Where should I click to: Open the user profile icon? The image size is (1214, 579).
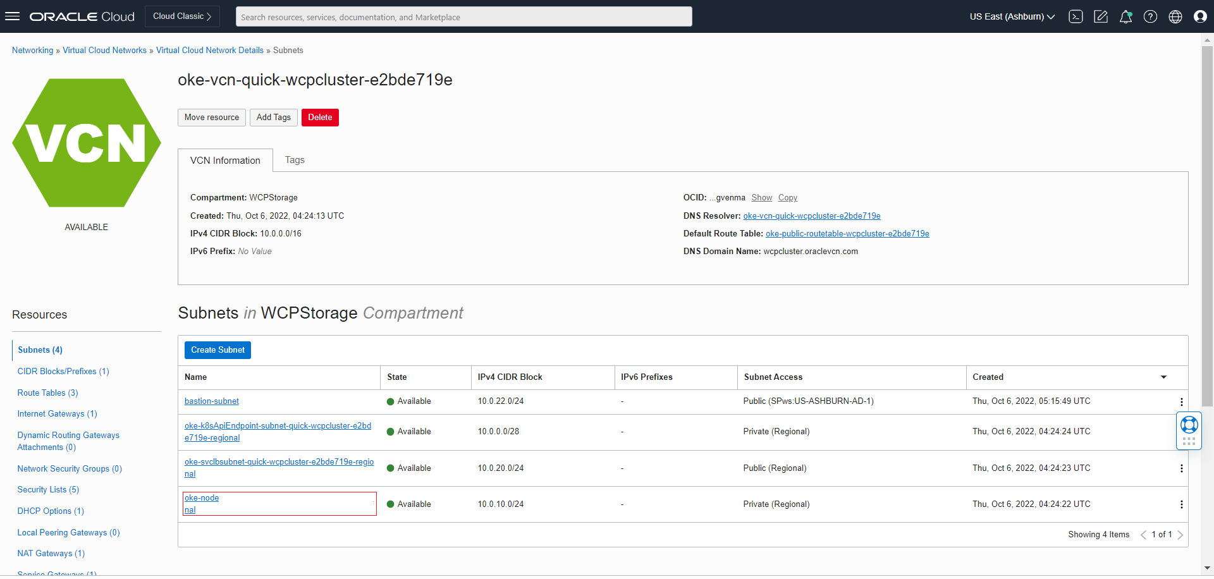tap(1200, 16)
